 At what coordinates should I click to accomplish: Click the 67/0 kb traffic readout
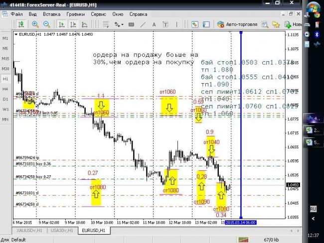pos(271,240)
